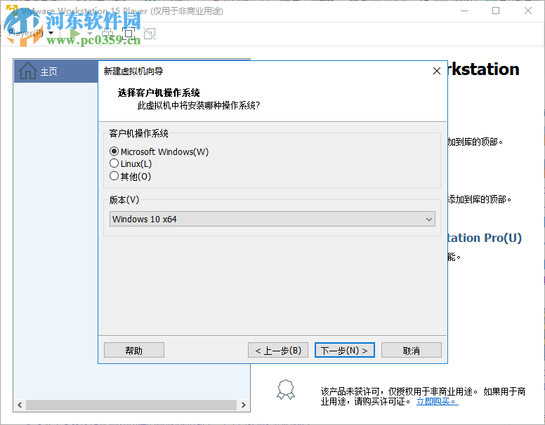Click the green power-on play icon

click(x=74, y=34)
